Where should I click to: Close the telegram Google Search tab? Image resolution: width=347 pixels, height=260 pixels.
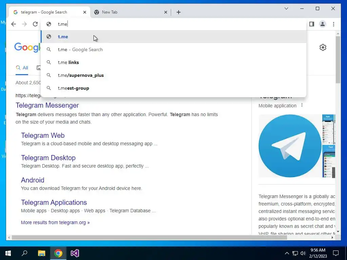click(x=84, y=12)
